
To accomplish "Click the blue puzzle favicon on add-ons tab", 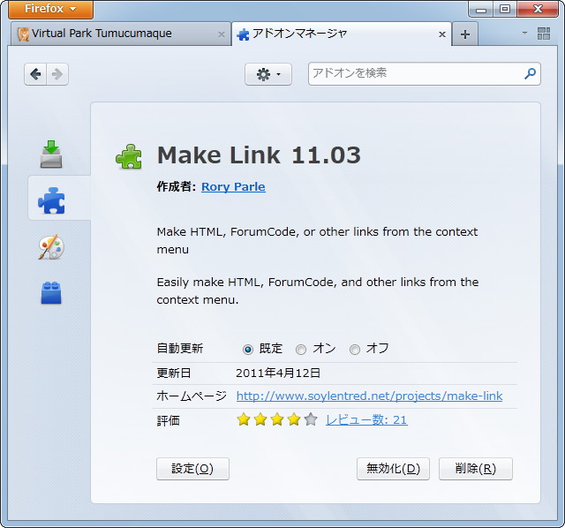I will [x=243, y=34].
